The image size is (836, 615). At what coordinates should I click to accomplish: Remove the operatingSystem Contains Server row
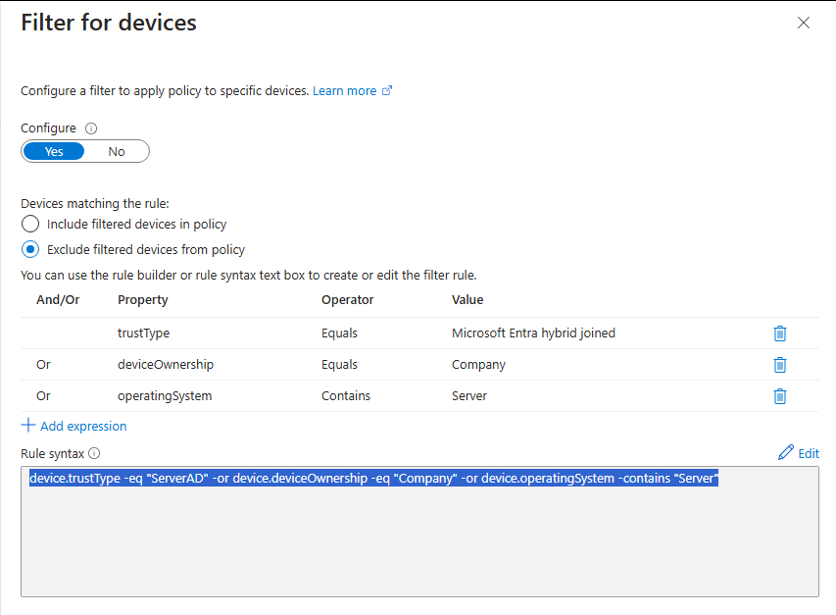(779, 395)
